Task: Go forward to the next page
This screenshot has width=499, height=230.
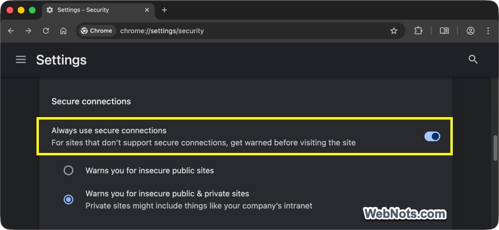Action: [29, 31]
